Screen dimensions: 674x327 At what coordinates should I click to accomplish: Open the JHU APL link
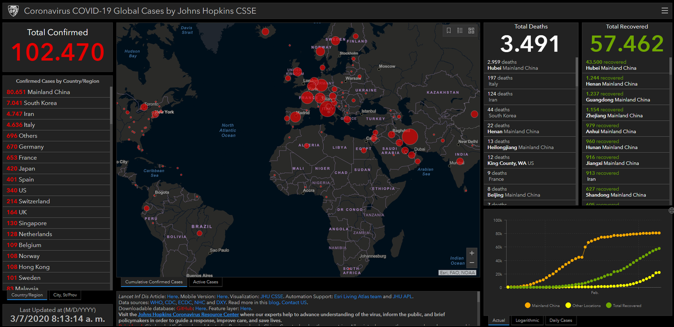[403, 296]
